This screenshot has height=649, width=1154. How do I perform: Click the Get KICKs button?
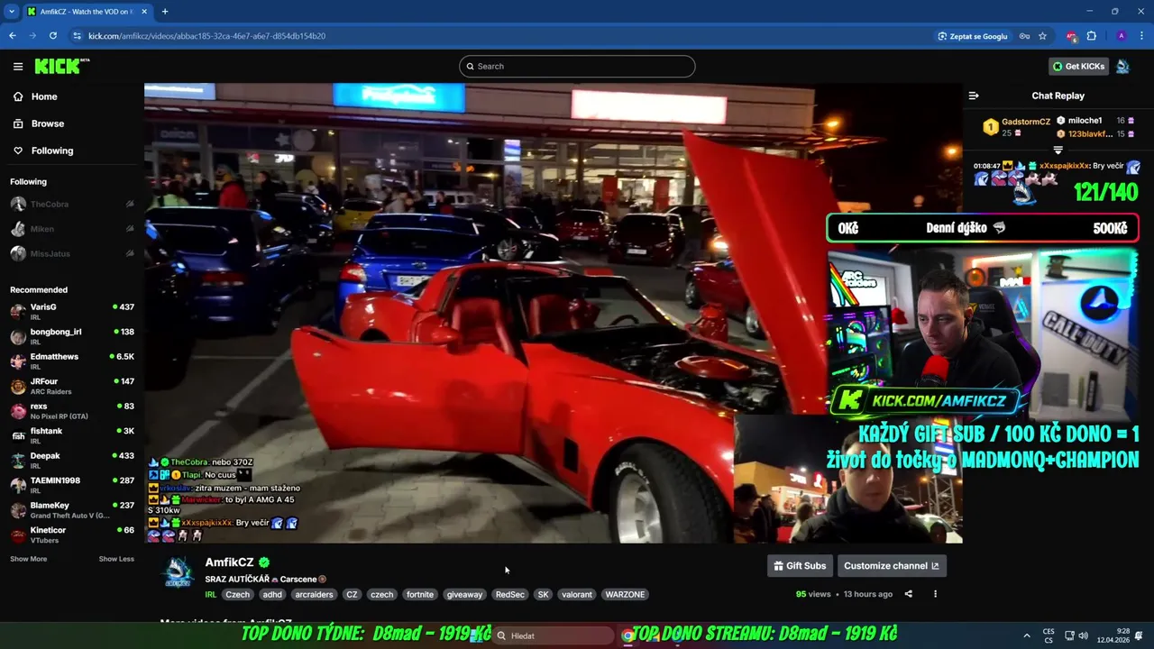coord(1078,66)
